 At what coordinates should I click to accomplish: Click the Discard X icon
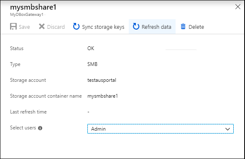pyautogui.click(x=42, y=27)
